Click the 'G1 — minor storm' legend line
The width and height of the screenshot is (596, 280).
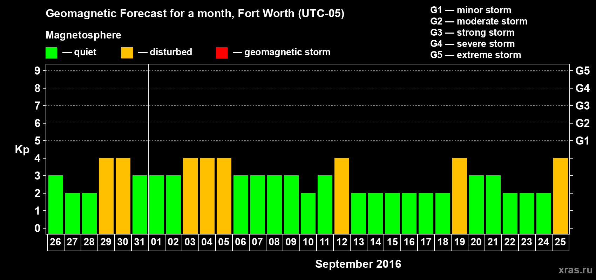click(x=471, y=10)
